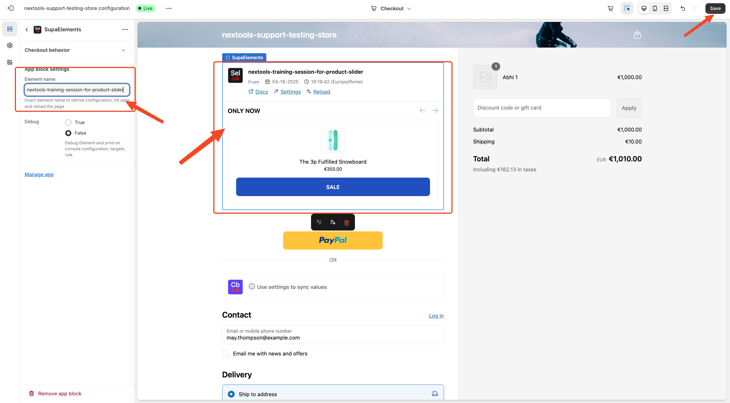Screen dimensions: 730x403
Task: Pay with the PayPal button
Action: 333,240
